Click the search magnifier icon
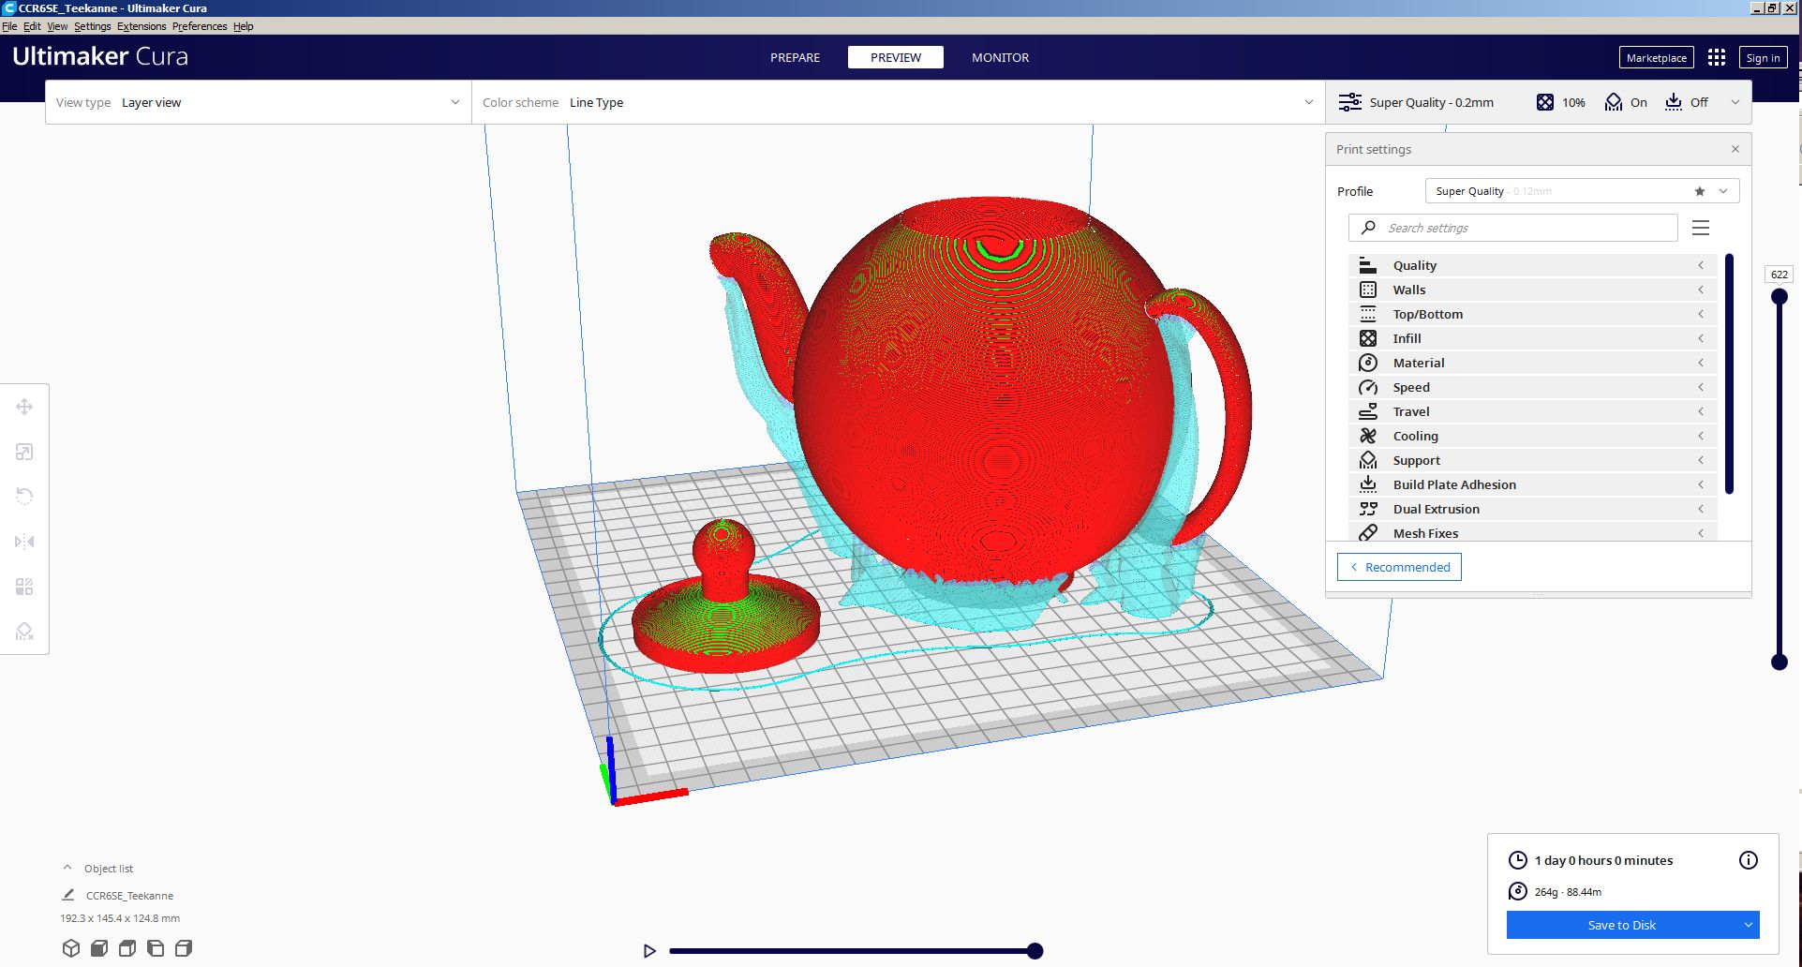1802x967 pixels. point(1369,228)
